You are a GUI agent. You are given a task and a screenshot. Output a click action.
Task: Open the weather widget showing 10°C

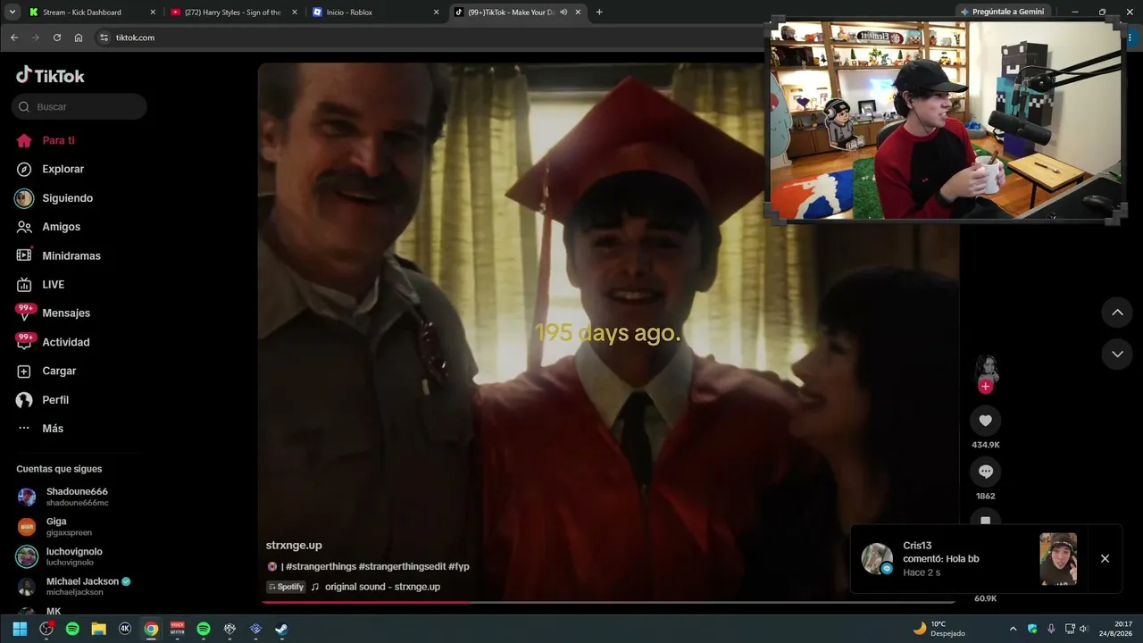coord(939,629)
